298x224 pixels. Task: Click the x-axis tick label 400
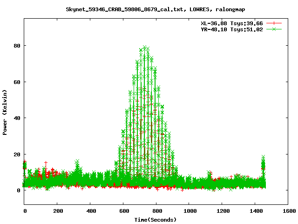tap(91, 211)
